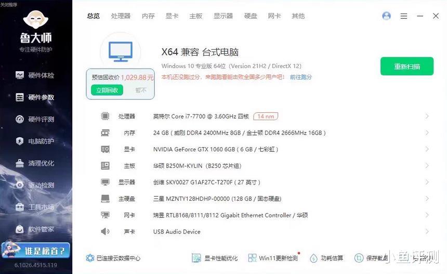Click the desktop computer monitor icon
Screen dimensions: 447x274
coord(121,51)
